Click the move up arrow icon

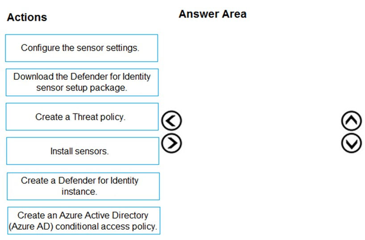(x=352, y=120)
